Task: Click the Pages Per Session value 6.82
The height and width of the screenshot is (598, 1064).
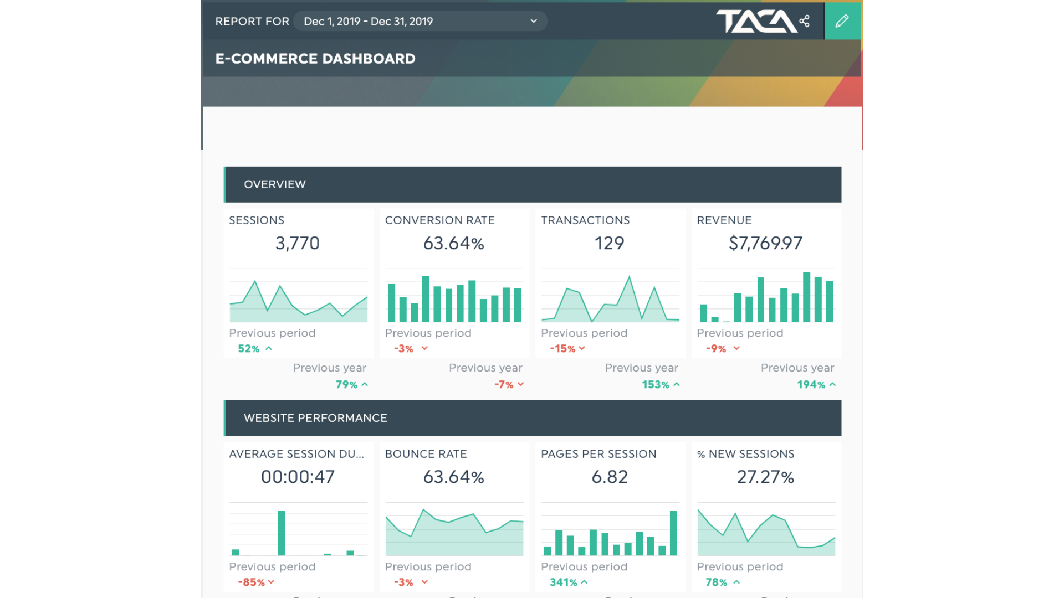Action: (x=610, y=477)
